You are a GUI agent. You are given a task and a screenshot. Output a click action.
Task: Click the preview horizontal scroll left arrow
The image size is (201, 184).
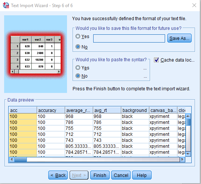12,159
